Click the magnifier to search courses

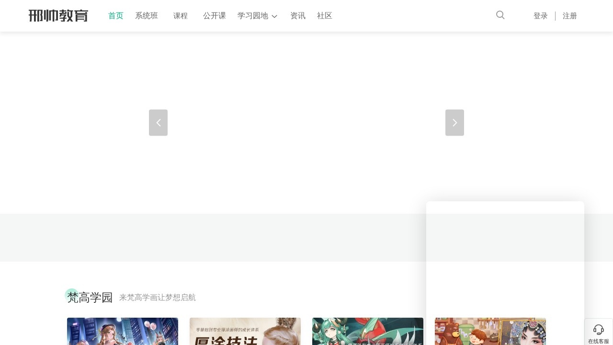[x=500, y=15]
